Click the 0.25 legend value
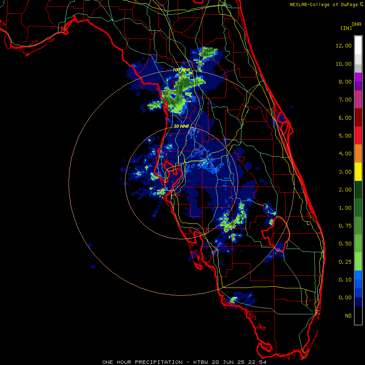The image size is (365, 365). click(x=345, y=262)
